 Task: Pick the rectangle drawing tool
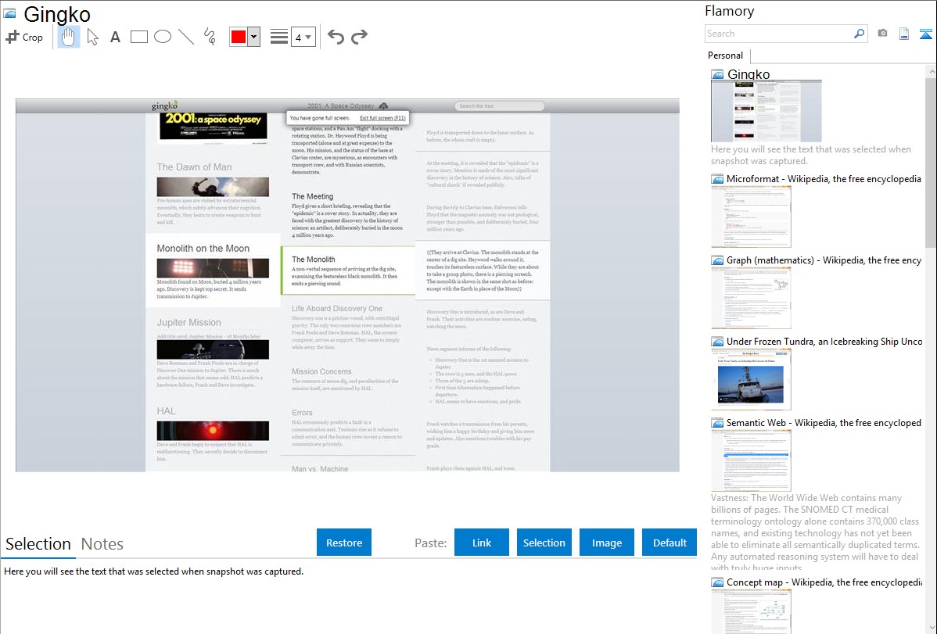pyautogui.click(x=138, y=37)
